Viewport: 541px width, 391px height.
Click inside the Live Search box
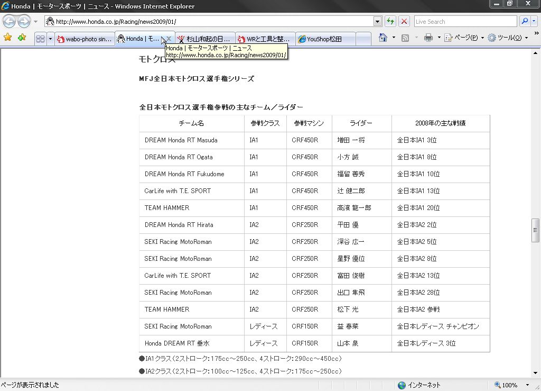point(465,21)
